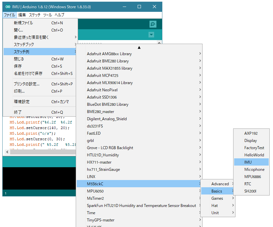Open TinyGPS-master examples submenu
273x227 pixels.
click(139, 220)
